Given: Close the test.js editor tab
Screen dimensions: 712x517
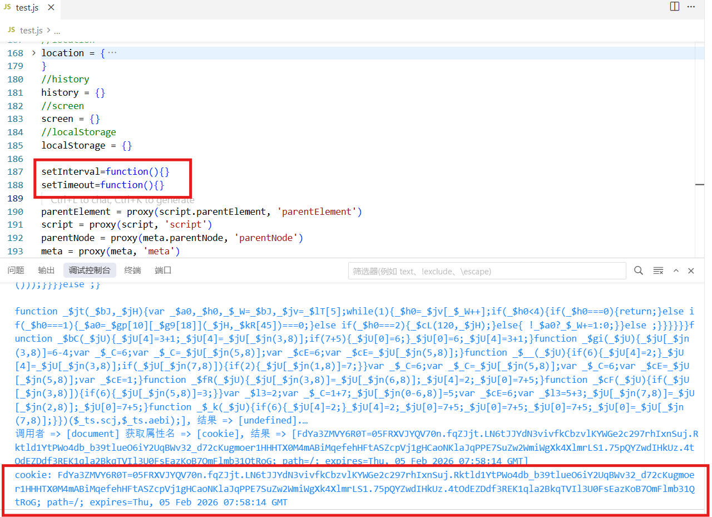Looking at the screenshot, I should point(51,8).
